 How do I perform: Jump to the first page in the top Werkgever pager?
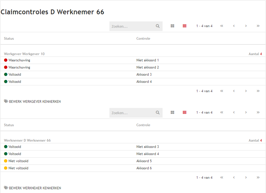pyautogui.click(x=222, y=26)
